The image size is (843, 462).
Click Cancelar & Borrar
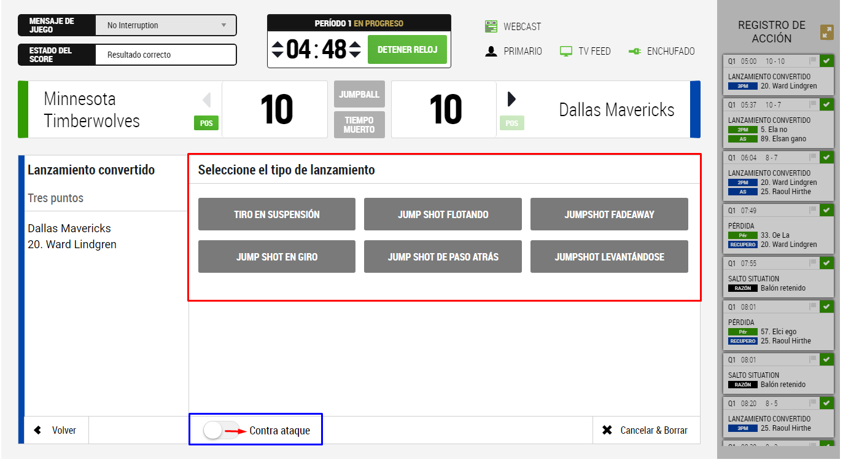(646, 430)
